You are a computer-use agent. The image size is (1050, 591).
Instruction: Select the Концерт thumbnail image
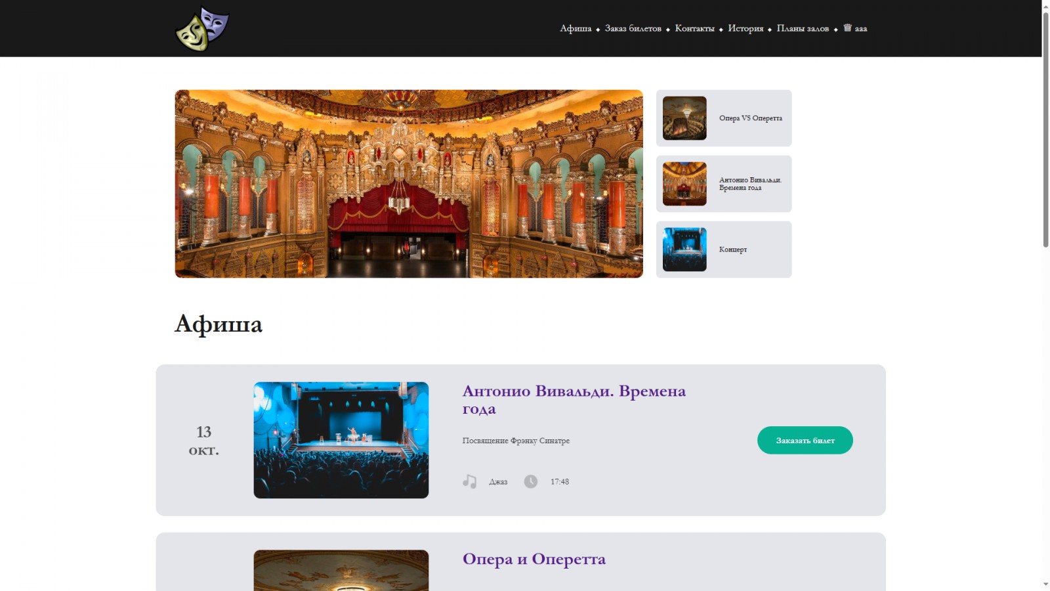coord(684,250)
